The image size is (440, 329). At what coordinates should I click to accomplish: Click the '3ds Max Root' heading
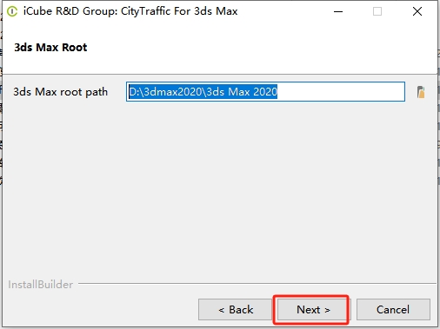[50, 47]
